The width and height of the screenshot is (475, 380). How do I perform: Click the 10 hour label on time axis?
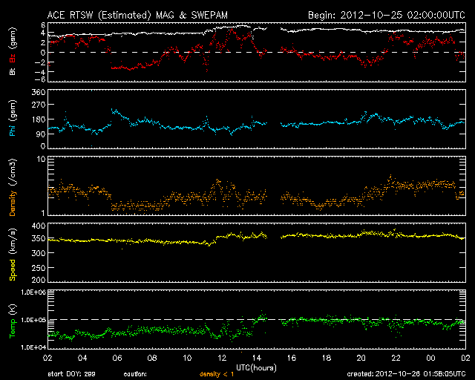pyautogui.click(x=187, y=358)
